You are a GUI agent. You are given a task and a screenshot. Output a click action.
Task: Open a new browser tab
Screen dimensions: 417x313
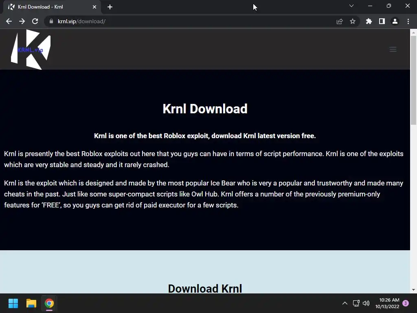[x=110, y=7]
